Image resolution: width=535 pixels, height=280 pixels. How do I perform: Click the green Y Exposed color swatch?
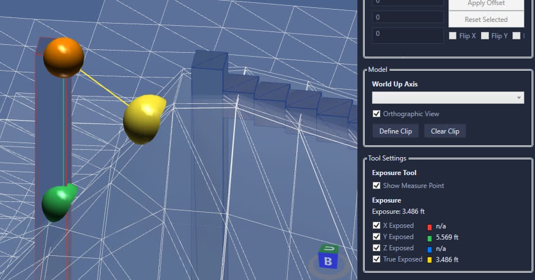click(429, 238)
